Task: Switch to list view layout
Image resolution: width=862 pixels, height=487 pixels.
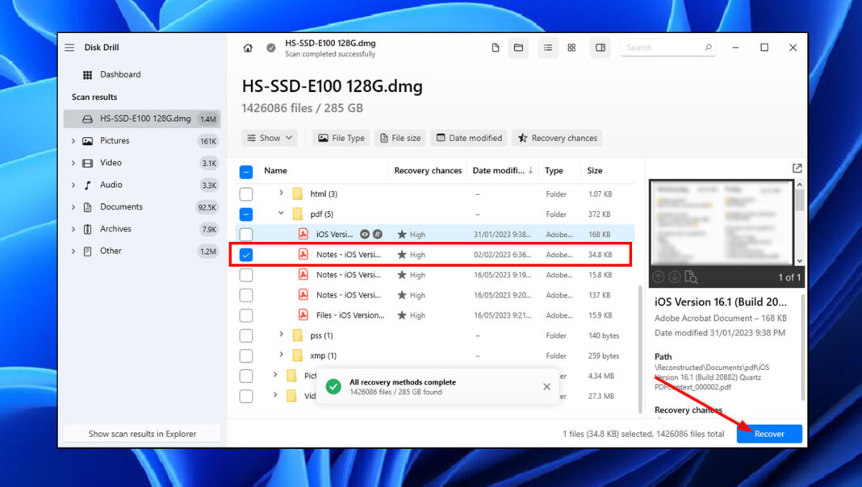Action: [x=548, y=48]
